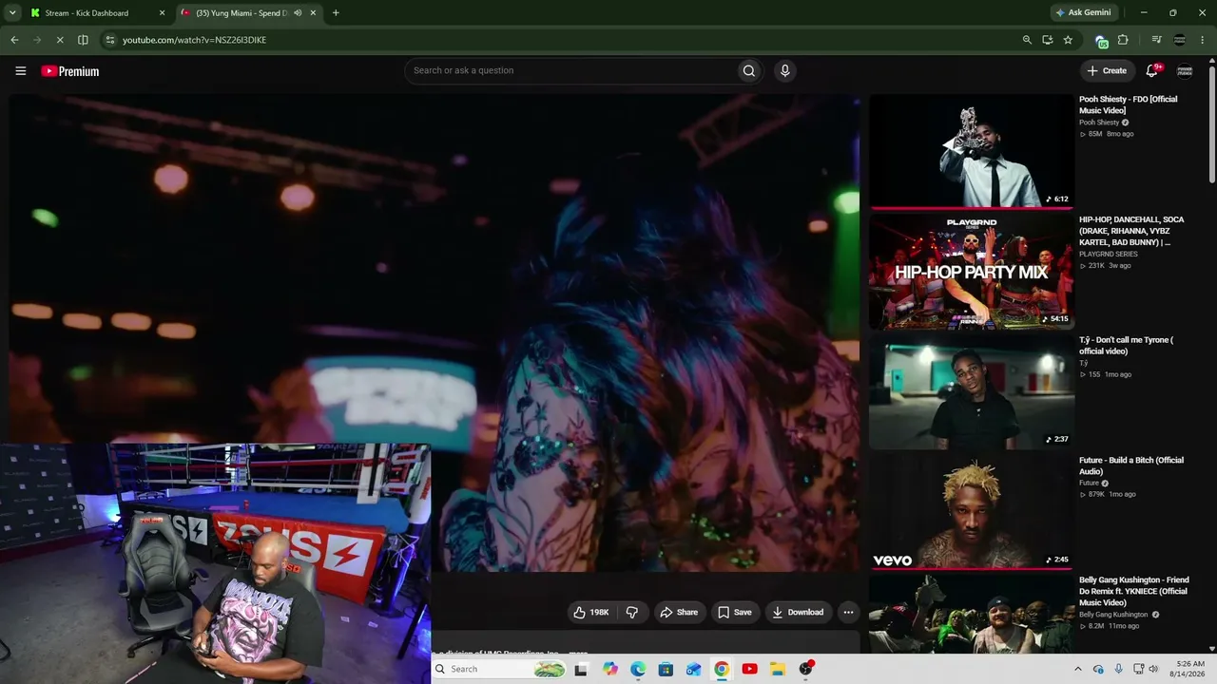Viewport: 1217px width, 684px height.
Task: Go to YouTube Premium home logo
Action: [70, 71]
